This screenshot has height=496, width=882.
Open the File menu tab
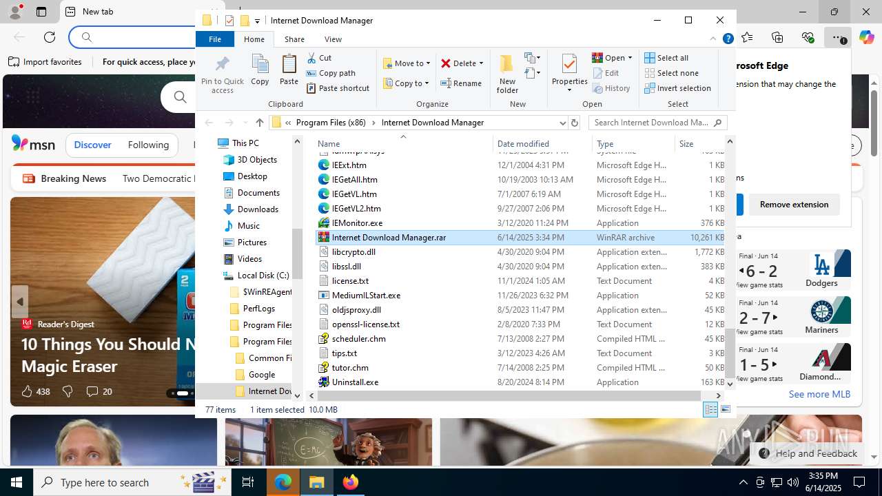(215, 39)
